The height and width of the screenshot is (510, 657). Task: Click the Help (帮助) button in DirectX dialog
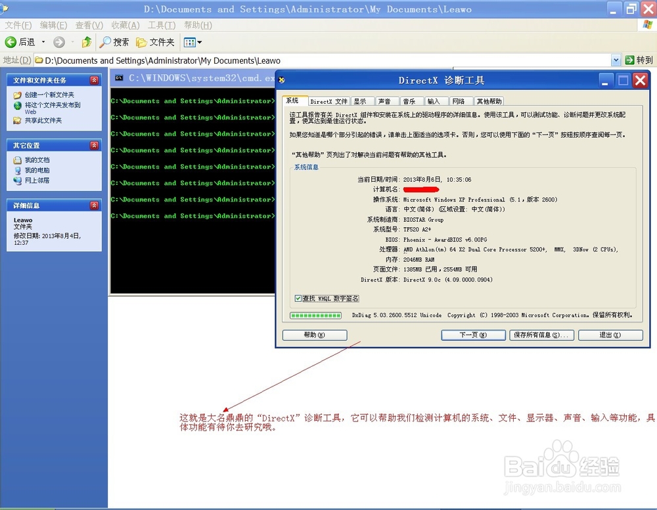point(315,335)
